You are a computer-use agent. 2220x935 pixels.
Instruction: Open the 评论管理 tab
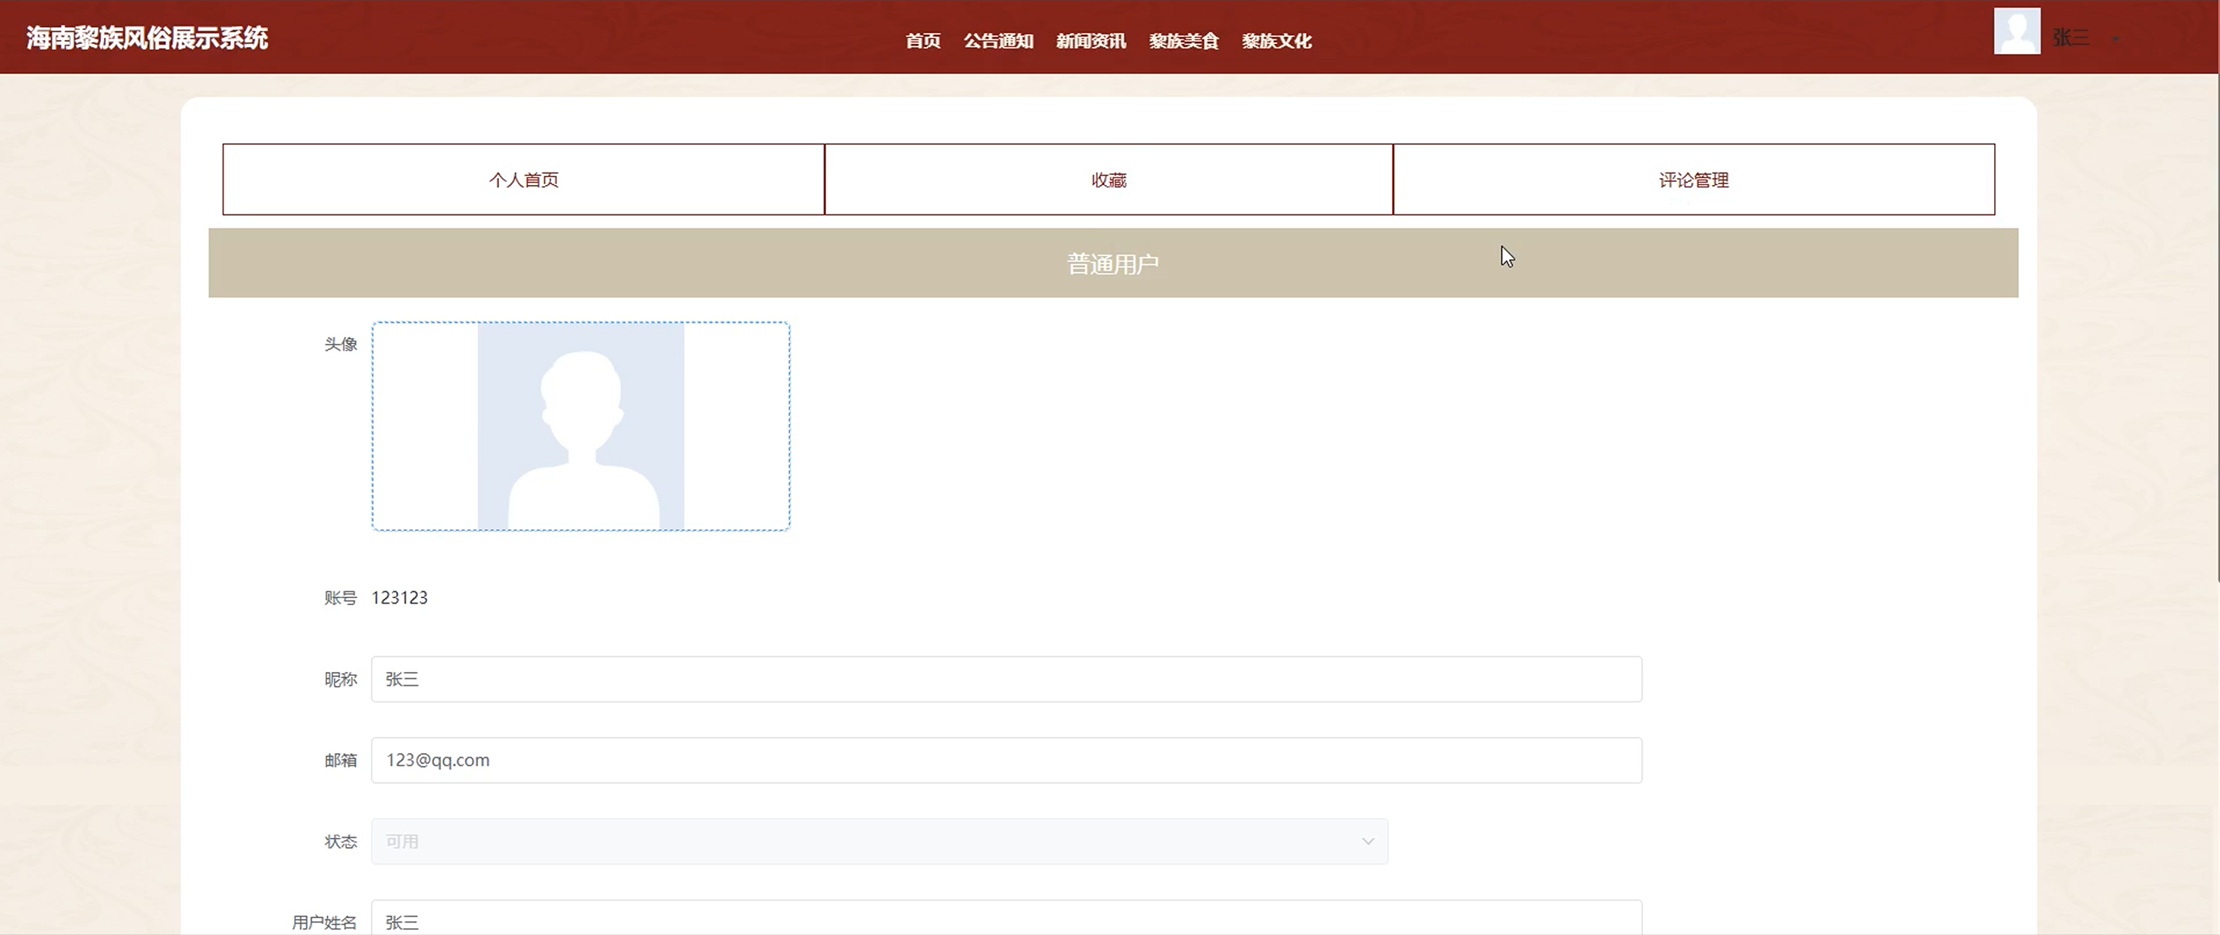(x=1693, y=180)
